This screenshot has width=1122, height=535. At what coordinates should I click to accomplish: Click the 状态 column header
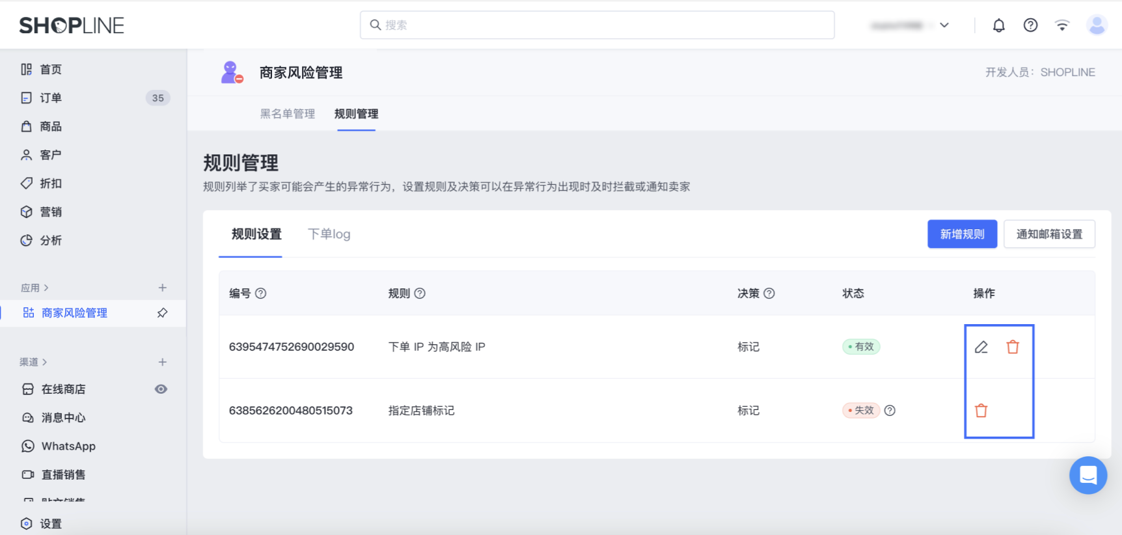click(x=853, y=294)
